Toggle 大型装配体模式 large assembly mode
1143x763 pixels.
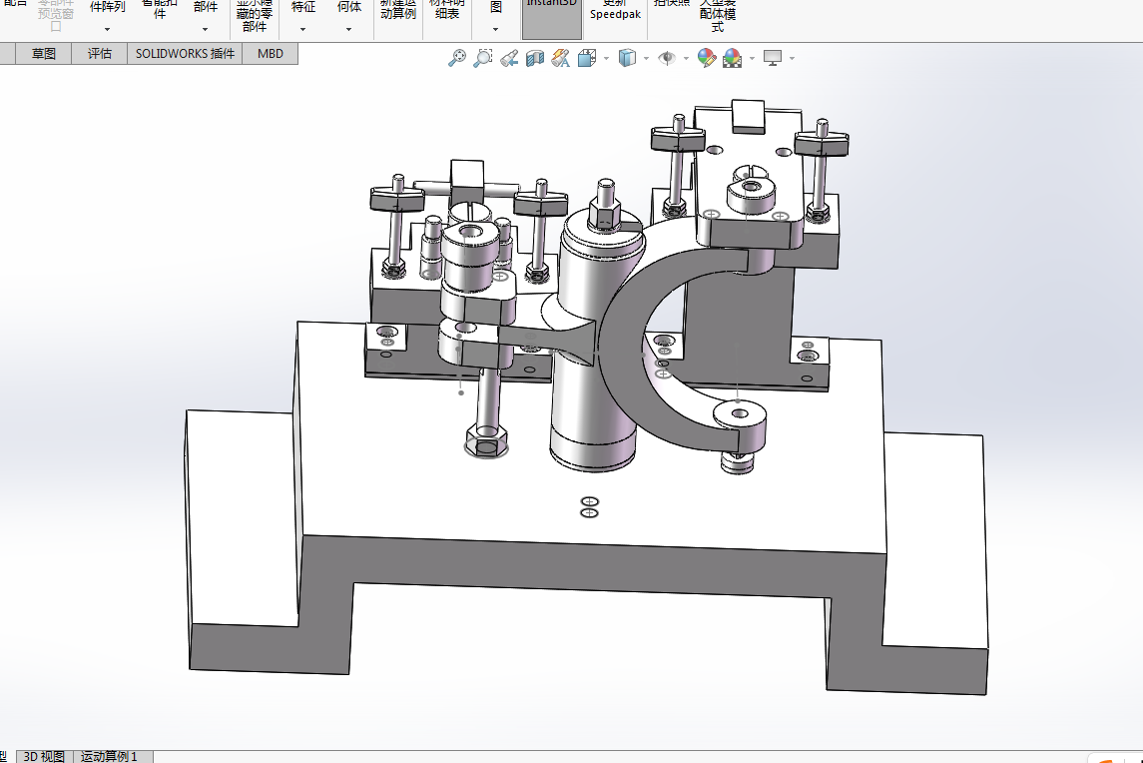(x=718, y=16)
